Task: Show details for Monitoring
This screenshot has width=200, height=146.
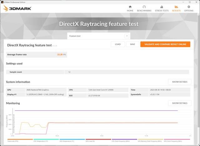Action: 180,103
